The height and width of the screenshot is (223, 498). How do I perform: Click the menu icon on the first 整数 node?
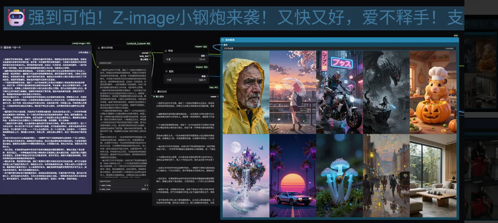166,51
